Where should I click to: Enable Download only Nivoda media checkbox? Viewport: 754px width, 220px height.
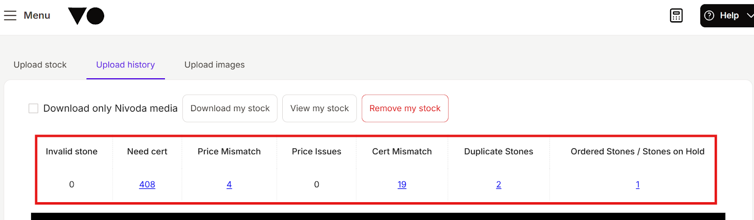point(33,108)
